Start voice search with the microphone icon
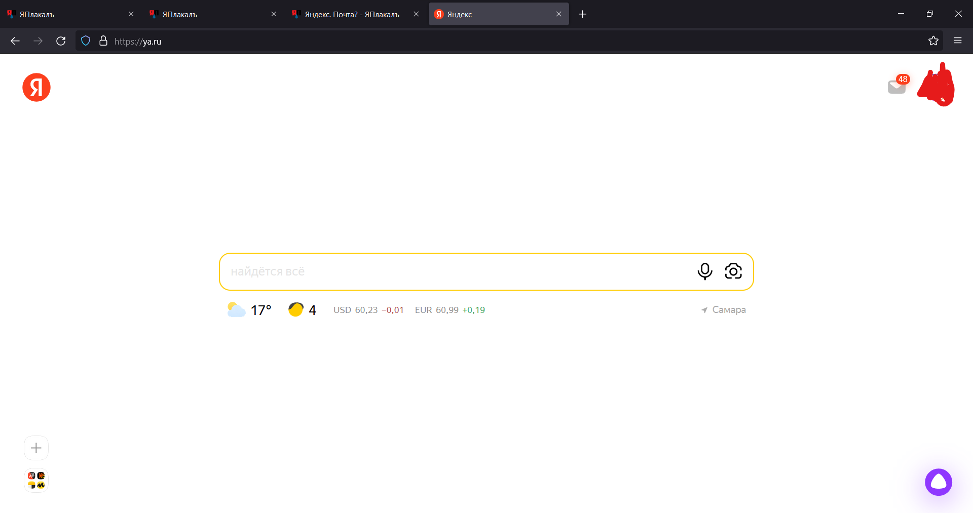973x513 pixels. (704, 271)
